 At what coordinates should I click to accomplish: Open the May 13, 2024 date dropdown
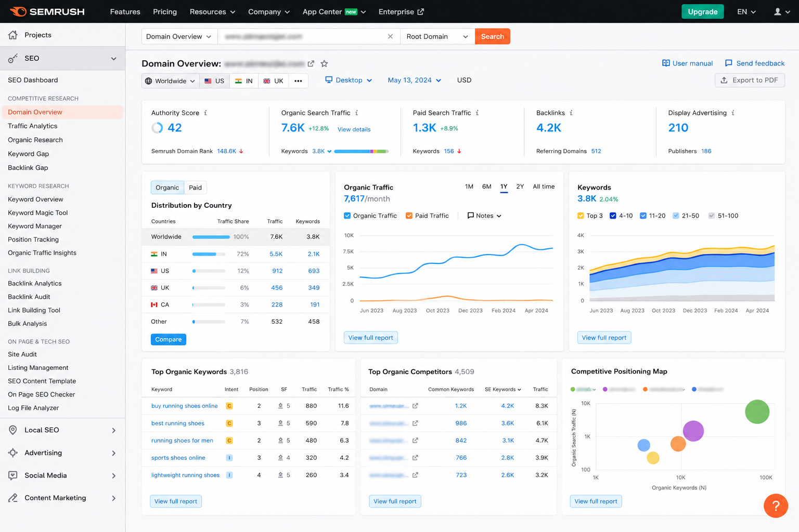tap(415, 80)
